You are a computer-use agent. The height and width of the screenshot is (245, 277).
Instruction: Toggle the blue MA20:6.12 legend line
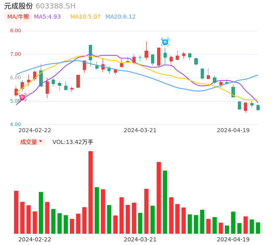click(x=120, y=17)
